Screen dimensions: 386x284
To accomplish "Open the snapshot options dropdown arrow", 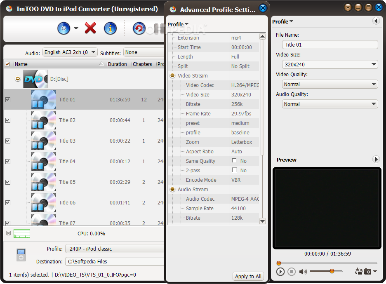I will (x=375, y=272).
